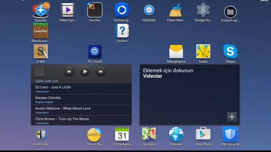Select Chris Brown - Turn Up The Music
This screenshot has height=152, width=271.
(81, 120)
